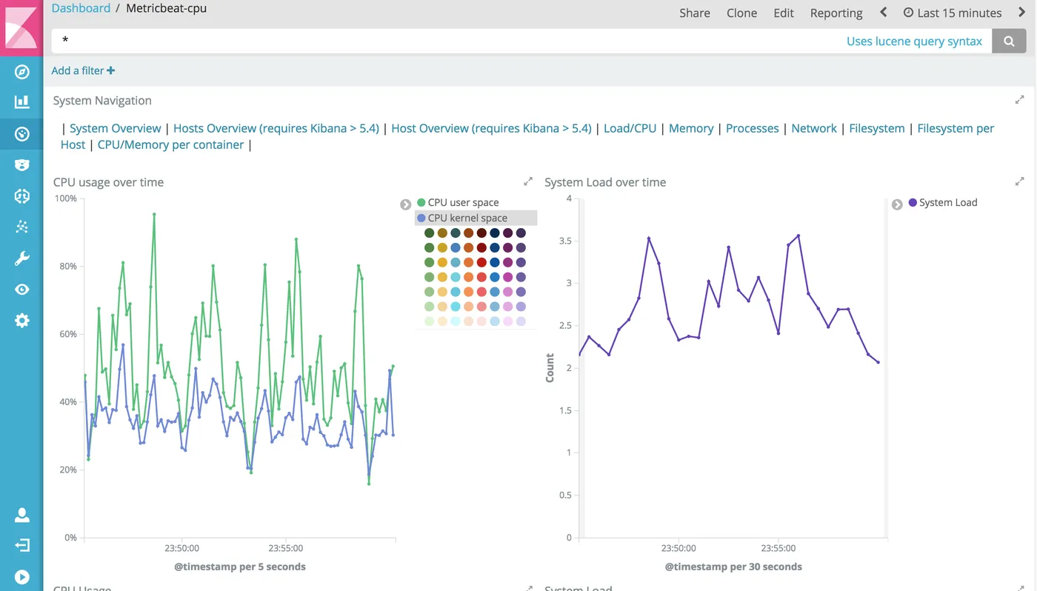This screenshot has height=591, width=1037.
Task: Toggle the System Load chart legend arrow
Action: click(x=897, y=204)
